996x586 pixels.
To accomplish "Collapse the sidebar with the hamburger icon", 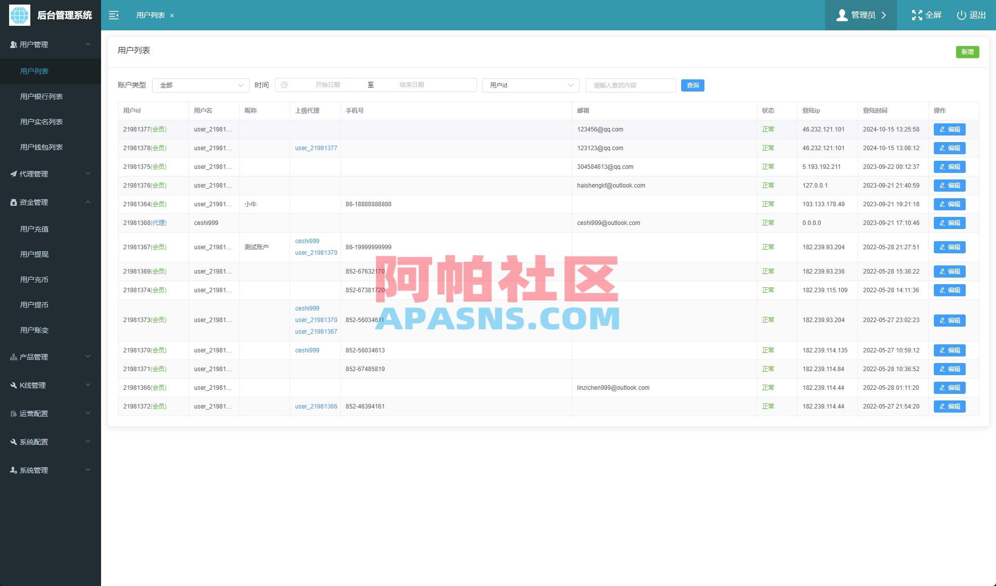I will (x=114, y=15).
